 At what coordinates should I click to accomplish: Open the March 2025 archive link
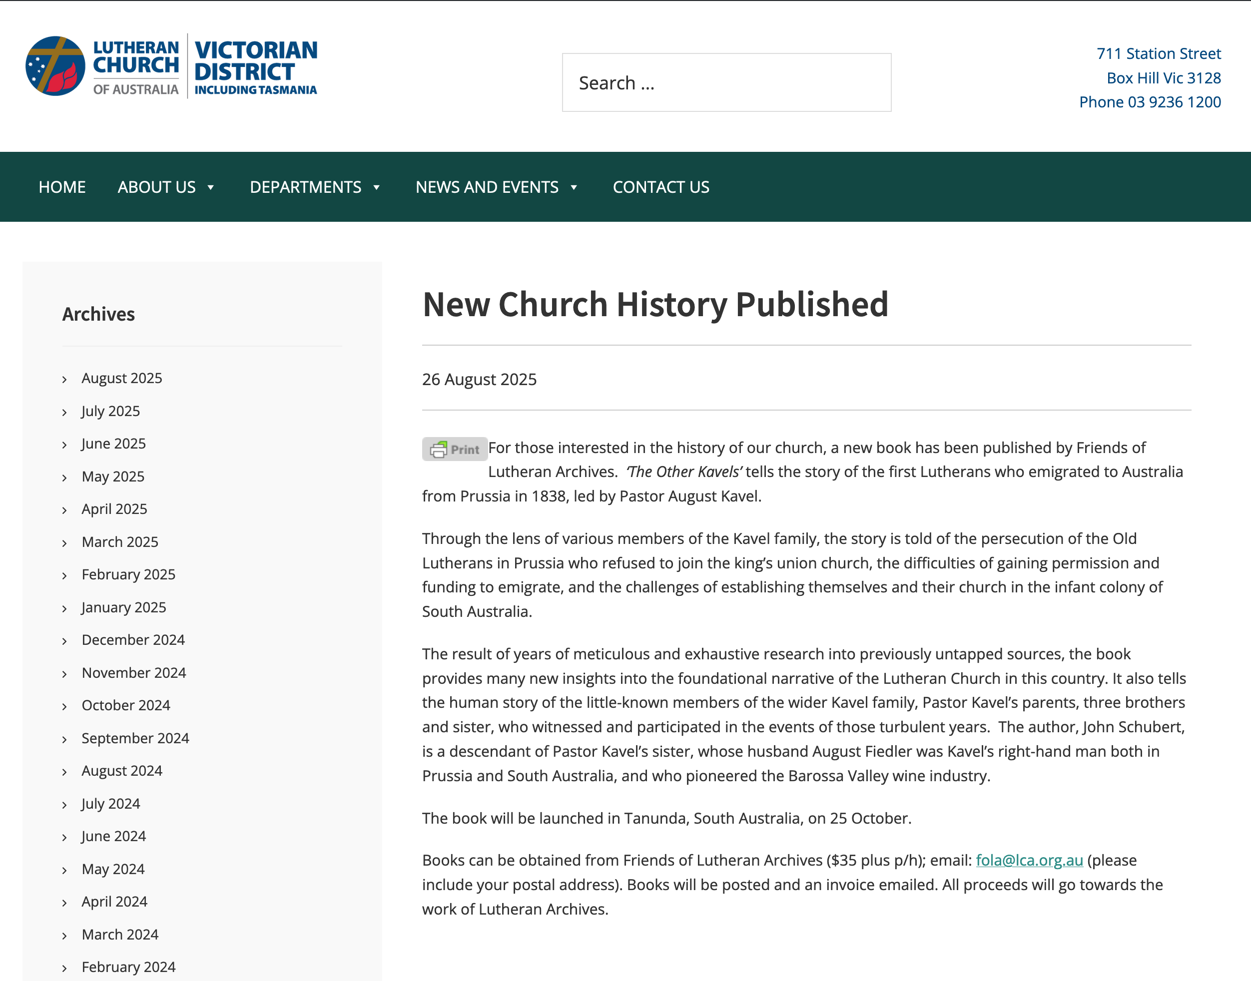click(119, 541)
